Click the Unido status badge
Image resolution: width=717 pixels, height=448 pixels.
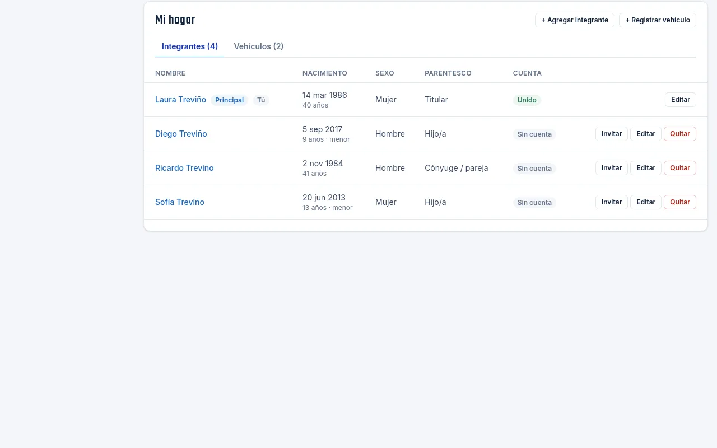pos(527,100)
